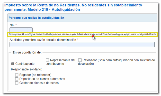This screenshot has height=96, width=161.
Task: Click the 'Impuesto sobre la Renta de no Residentes' title
Action: coord(73,7)
